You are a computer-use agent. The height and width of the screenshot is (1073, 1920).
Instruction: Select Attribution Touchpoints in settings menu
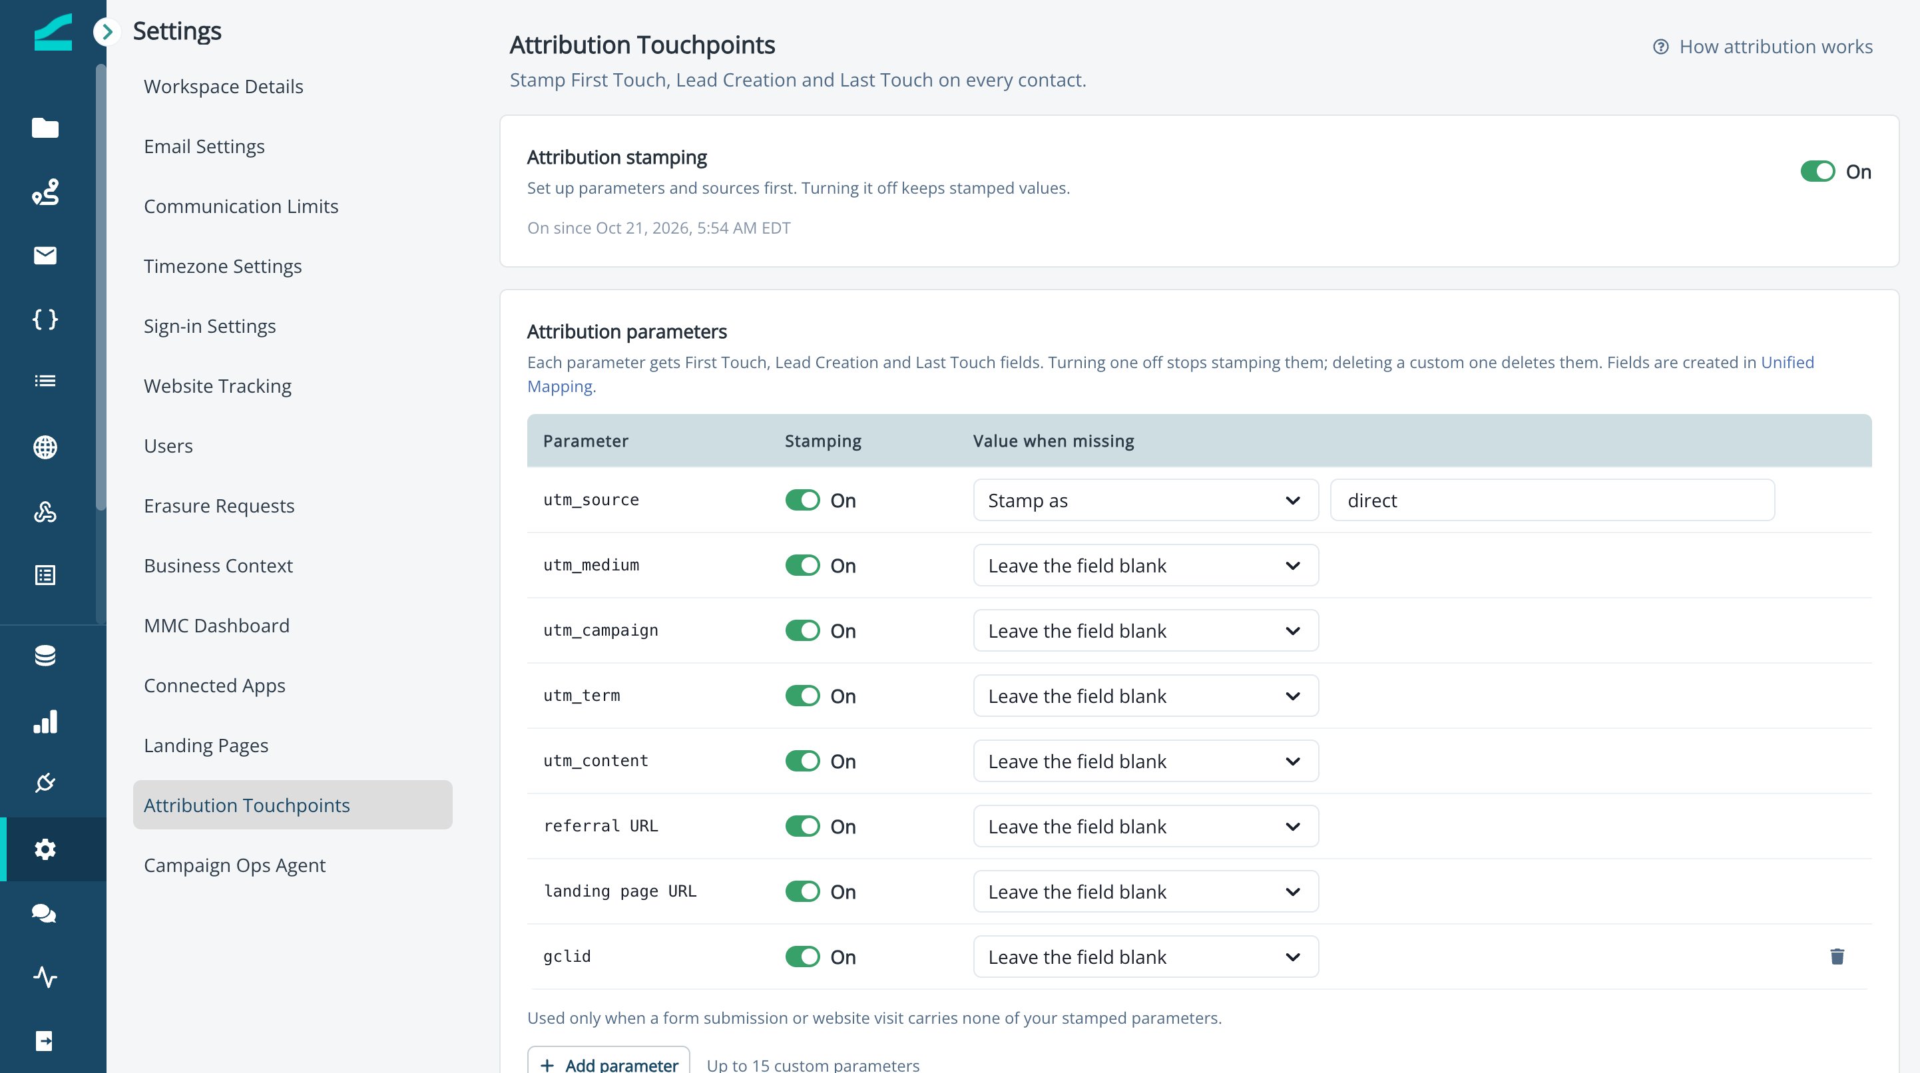point(292,805)
